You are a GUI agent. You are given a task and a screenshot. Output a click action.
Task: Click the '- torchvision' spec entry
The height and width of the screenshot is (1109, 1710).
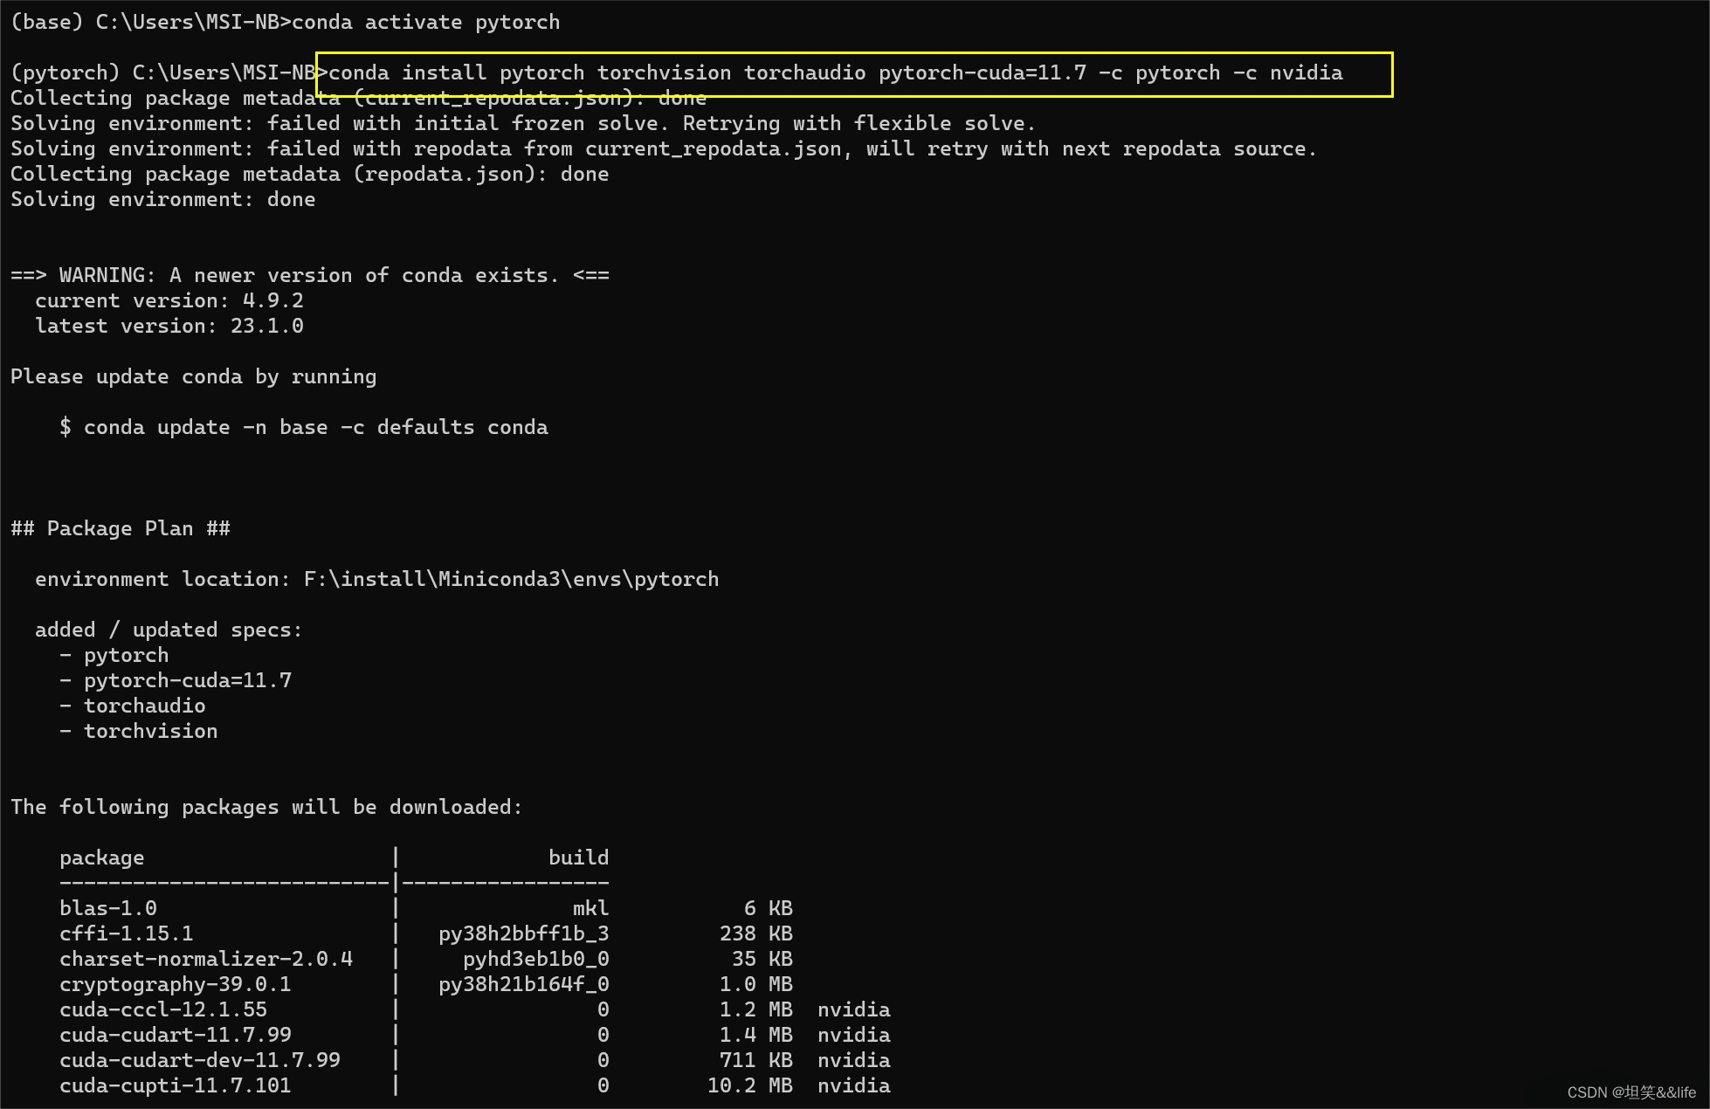click(139, 731)
